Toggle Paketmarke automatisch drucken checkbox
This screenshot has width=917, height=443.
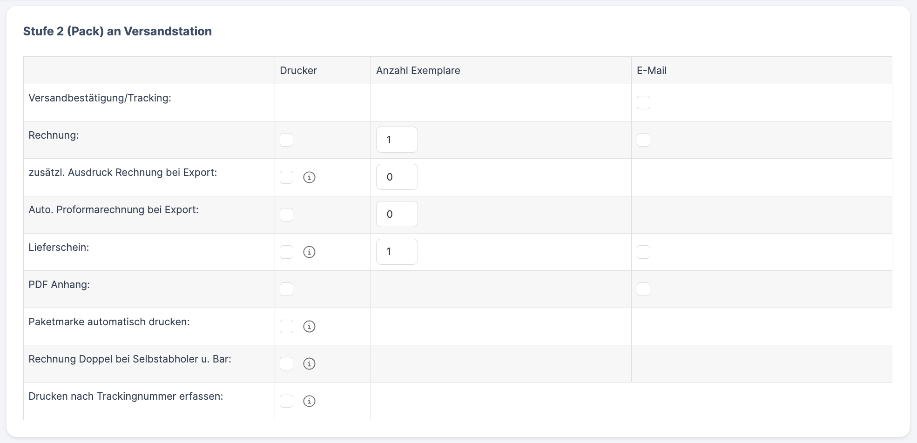point(286,326)
